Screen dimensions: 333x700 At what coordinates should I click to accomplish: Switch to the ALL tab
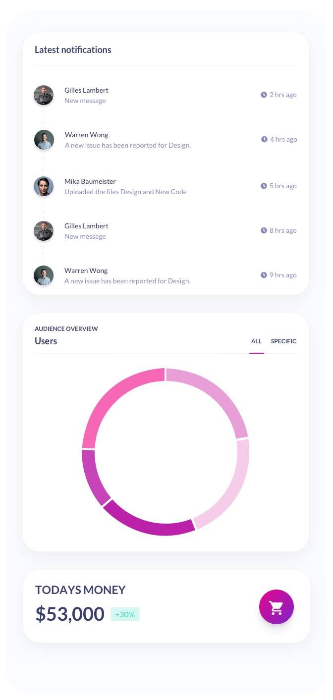click(256, 341)
